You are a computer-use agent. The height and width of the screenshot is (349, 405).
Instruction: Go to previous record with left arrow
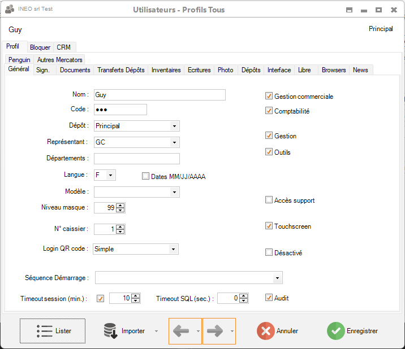click(x=182, y=331)
